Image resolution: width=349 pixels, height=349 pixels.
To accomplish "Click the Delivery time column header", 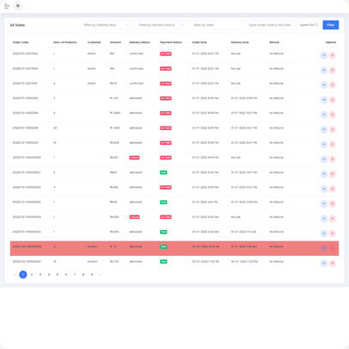I will (x=240, y=42).
